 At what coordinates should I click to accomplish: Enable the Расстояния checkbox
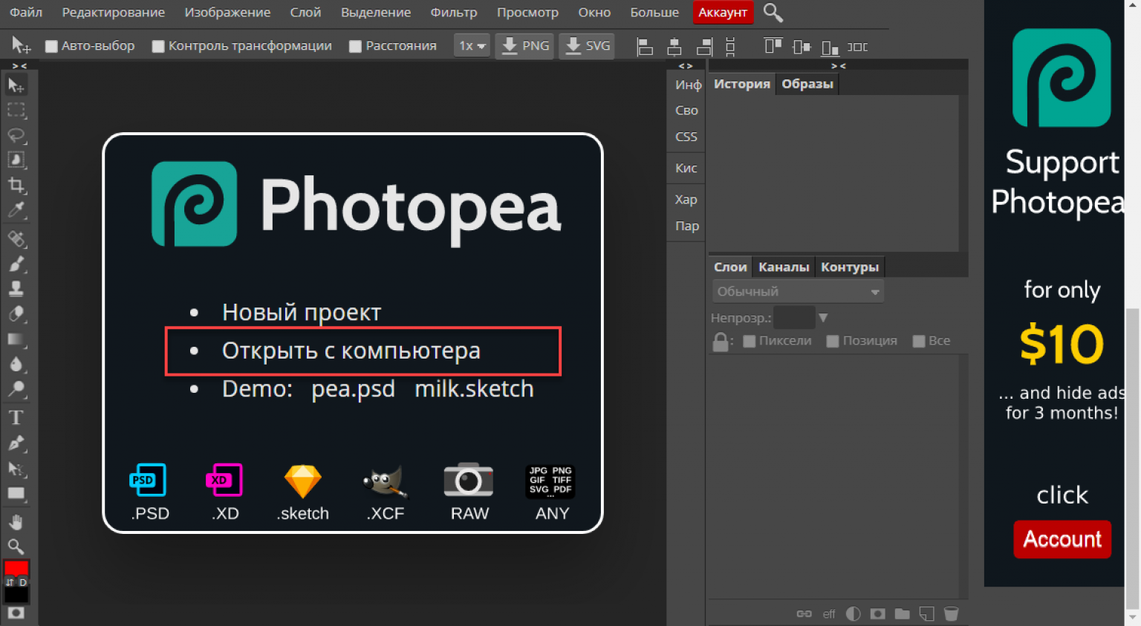[355, 46]
